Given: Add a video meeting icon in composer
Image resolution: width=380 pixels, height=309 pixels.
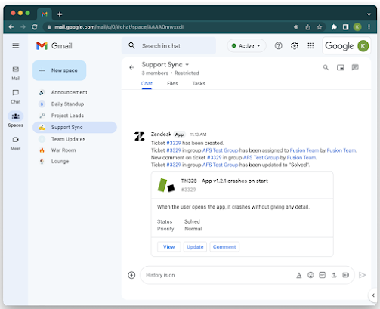Looking at the screenshot, I should coord(346,275).
